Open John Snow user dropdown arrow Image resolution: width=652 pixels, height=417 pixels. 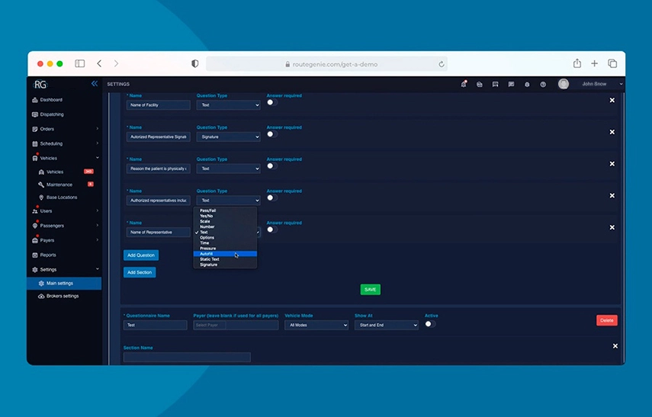(x=621, y=84)
